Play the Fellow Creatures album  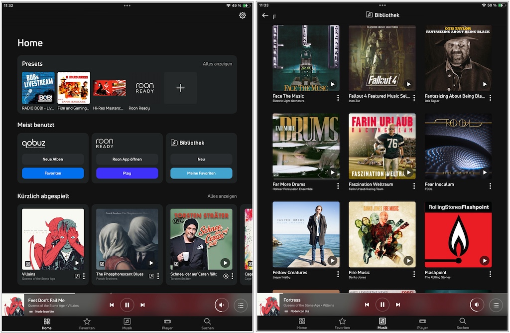click(x=332, y=260)
